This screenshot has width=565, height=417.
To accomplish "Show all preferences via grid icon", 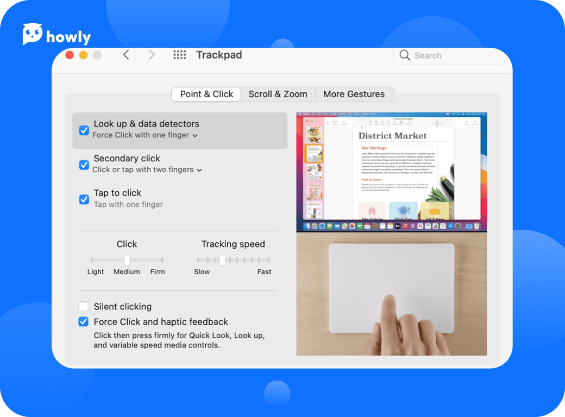I will tap(179, 55).
